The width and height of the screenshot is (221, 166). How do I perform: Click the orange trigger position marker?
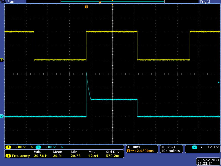(x=86, y=6)
